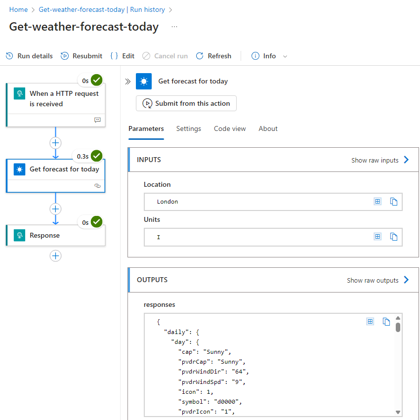Click the comment icon on HTTP request trigger
The image size is (420, 420).
click(x=97, y=120)
